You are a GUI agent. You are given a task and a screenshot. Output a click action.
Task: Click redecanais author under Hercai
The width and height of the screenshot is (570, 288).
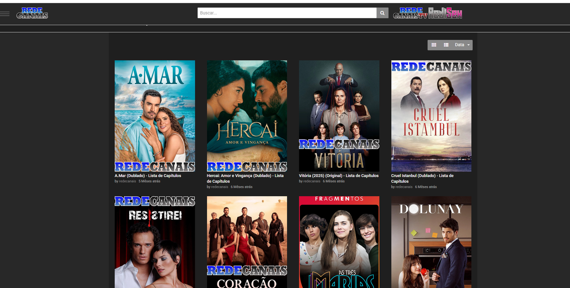tap(220, 187)
